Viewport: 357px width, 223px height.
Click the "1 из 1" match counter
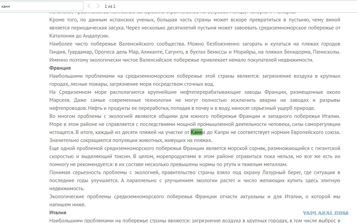(110, 6)
